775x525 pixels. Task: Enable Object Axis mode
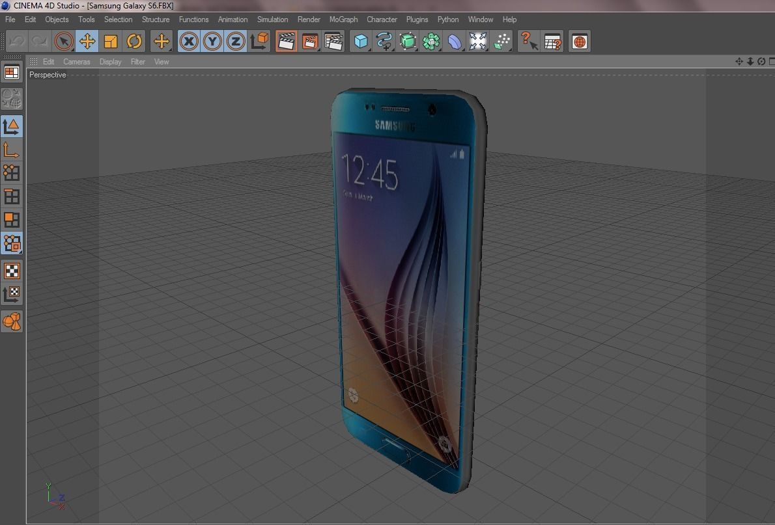[x=12, y=150]
